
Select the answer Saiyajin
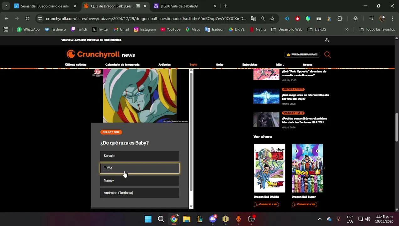(x=140, y=156)
